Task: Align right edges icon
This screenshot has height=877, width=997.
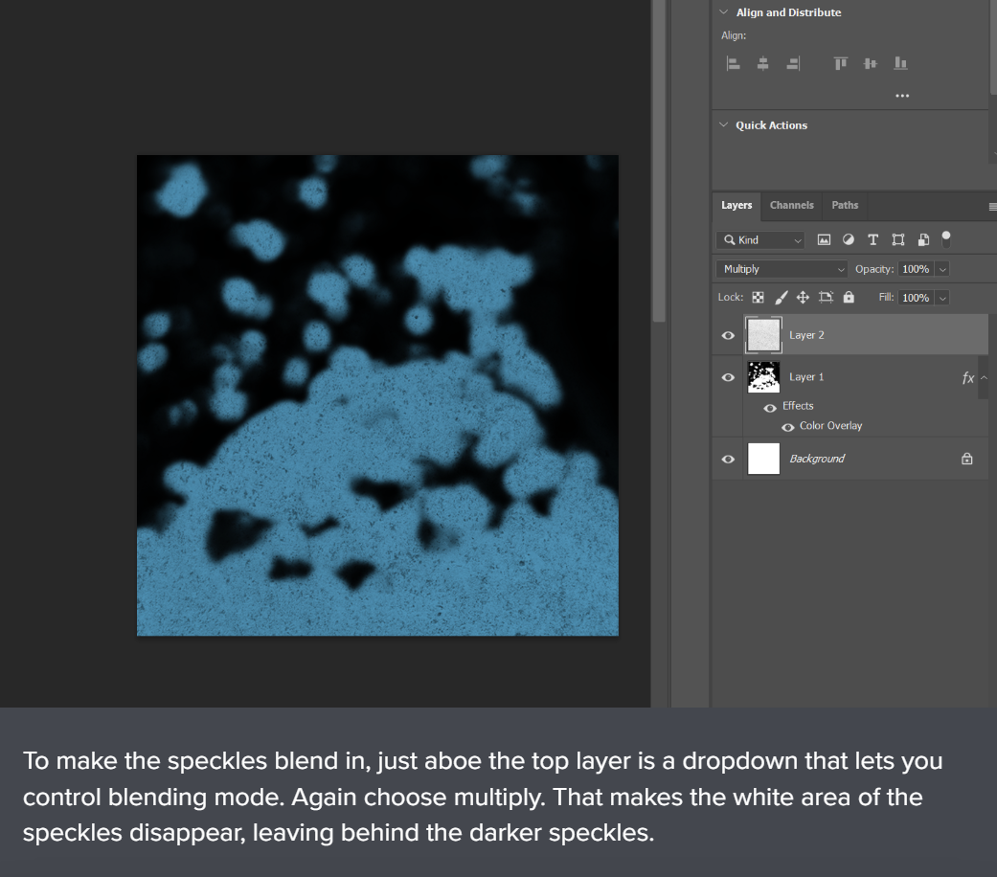Action: 793,63
